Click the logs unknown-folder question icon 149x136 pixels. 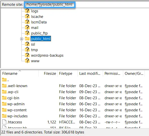[27, 11]
